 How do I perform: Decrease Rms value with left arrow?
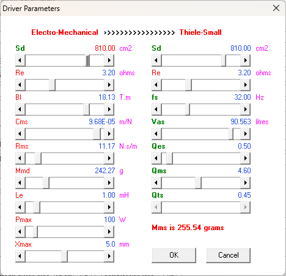[x=20, y=159]
